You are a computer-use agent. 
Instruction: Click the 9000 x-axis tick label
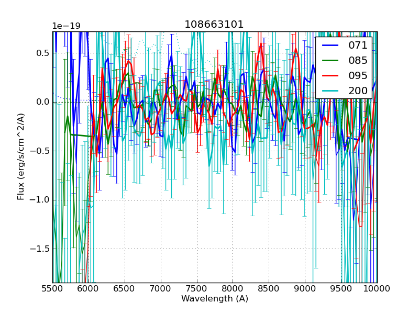pos(305,288)
